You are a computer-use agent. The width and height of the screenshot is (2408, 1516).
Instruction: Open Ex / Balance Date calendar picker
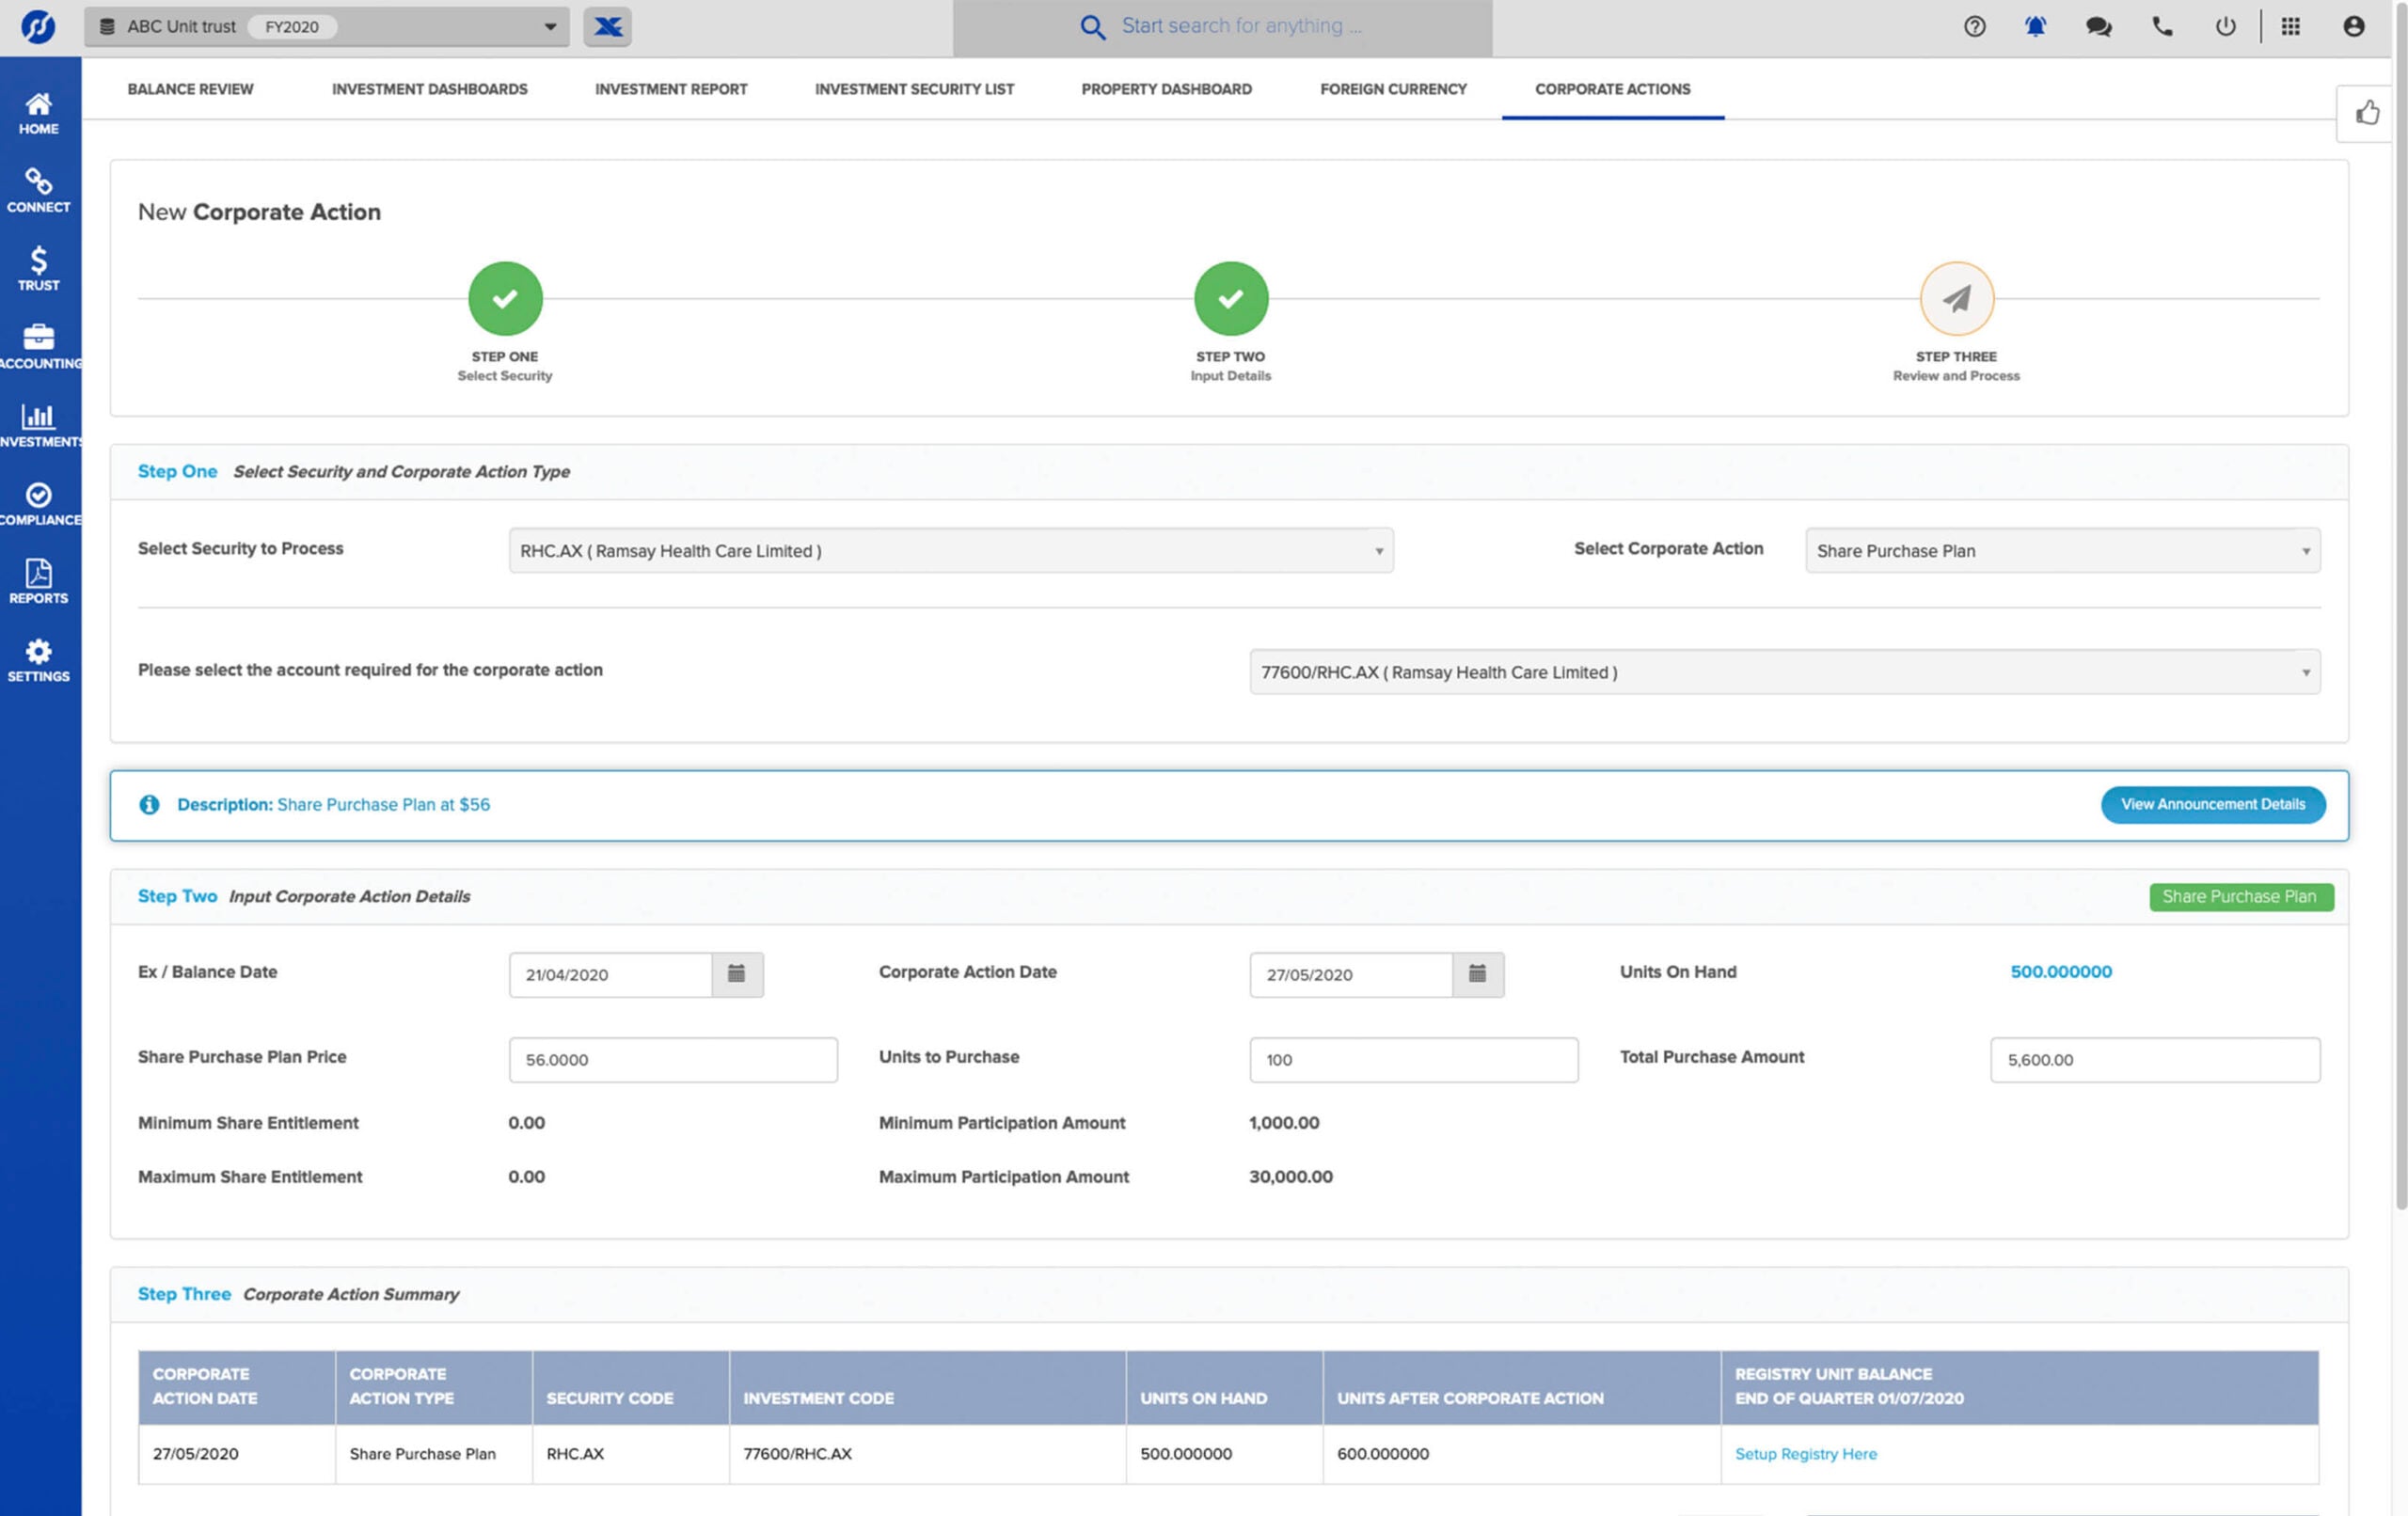737,974
